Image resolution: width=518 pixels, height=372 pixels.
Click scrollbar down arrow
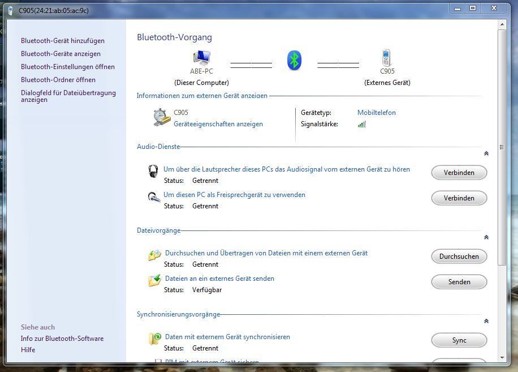pos(502,357)
